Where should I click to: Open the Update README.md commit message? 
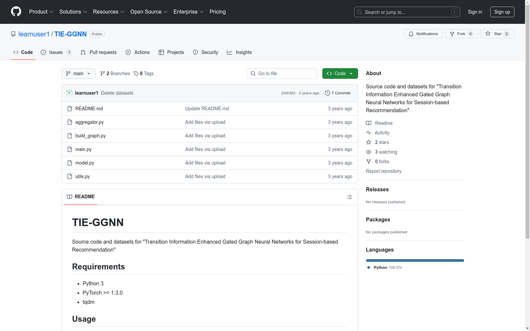click(207, 109)
